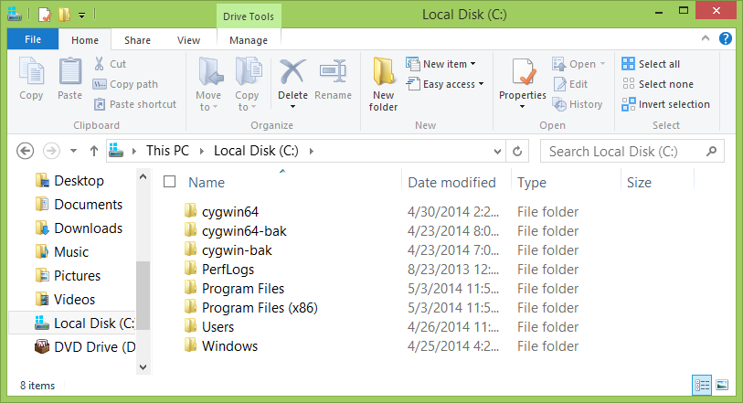Switch to Details view in status bar

[x=702, y=385]
